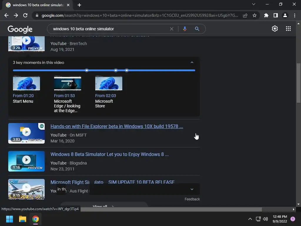Go to Google home via logo

click(20, 29)
